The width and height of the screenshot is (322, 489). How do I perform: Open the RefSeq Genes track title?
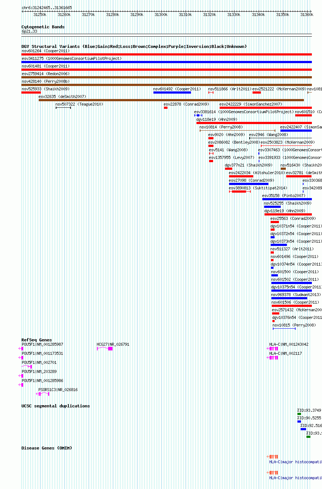(x=37, y=340)
